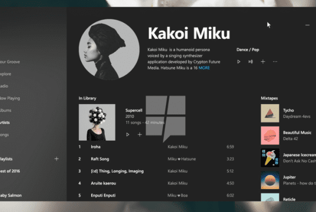Open the Baby Salmon playlist

pyautogui.click(x=11, y=196)
